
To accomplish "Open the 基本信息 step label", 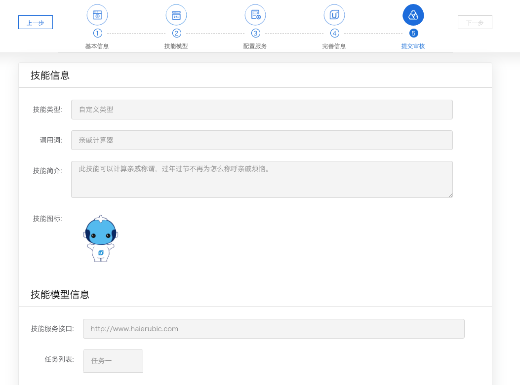I will click(97, 46).
